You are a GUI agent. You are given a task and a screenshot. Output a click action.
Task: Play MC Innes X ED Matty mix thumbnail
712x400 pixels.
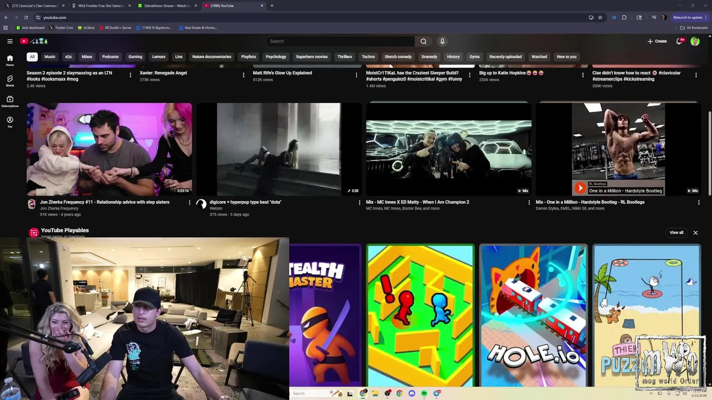point(448,149)
